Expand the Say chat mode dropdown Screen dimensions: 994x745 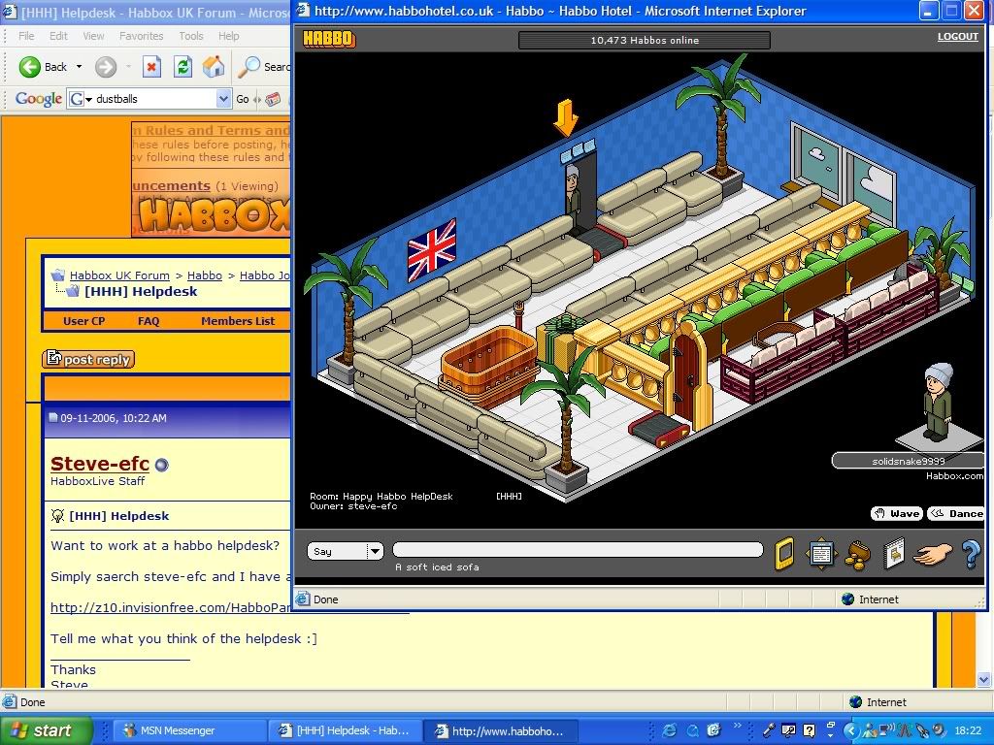pyautogui.click(x=375, y=551)
